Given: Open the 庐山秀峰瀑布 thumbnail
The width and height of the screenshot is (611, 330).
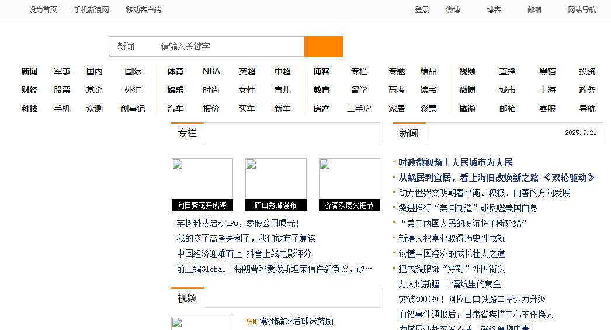Looking at the screenshot, I should 276,185.
